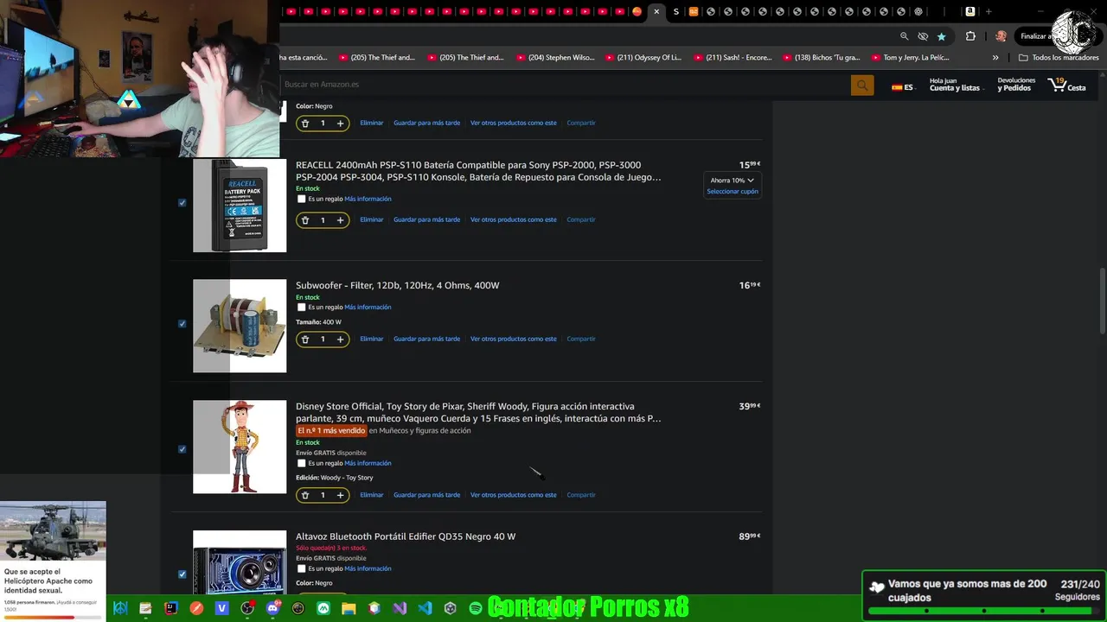
Task: Click the page vertical scrollbar
Action: 1102,301
